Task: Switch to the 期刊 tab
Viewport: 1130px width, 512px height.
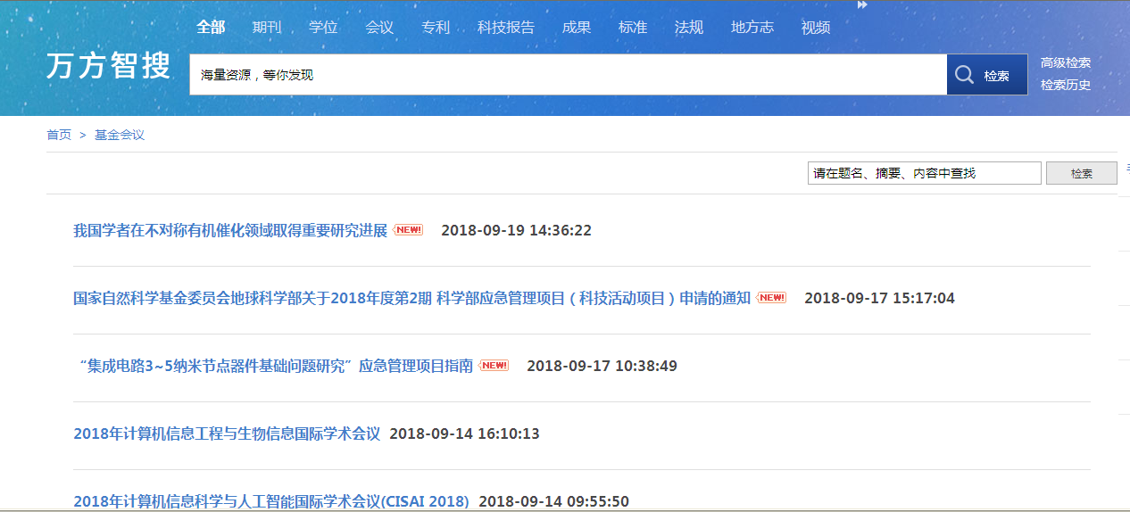Action: tap(266, 28)
